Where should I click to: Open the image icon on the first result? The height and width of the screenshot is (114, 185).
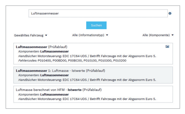(x=167, y=47)
